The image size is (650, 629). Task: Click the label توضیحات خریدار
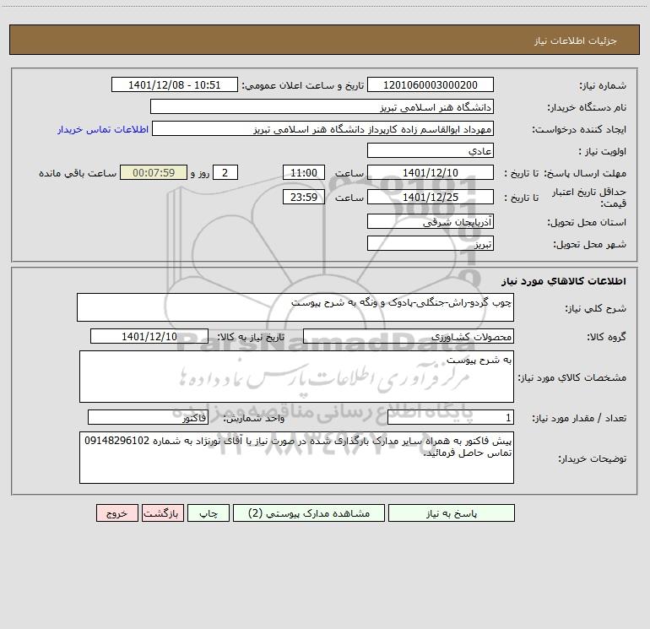(593, 458)
